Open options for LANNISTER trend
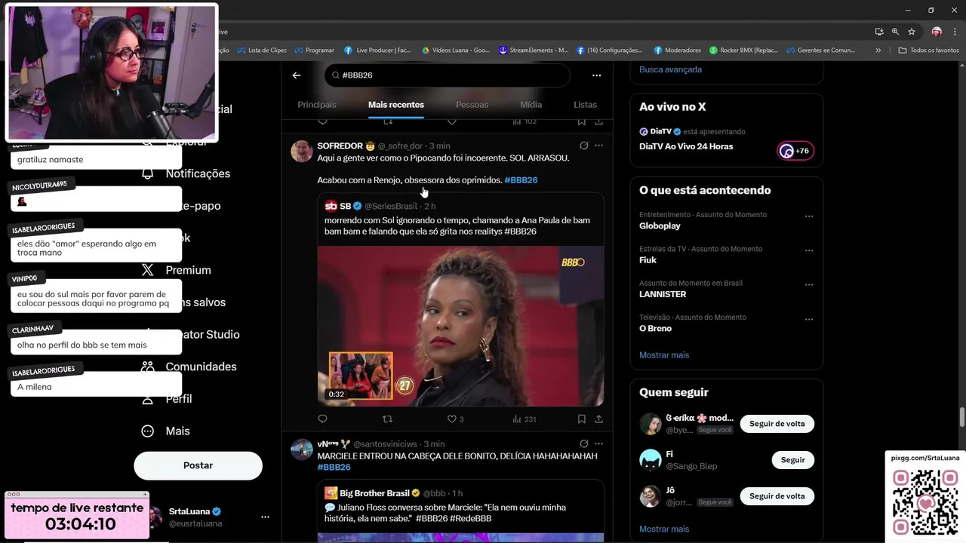 (809, 285)
